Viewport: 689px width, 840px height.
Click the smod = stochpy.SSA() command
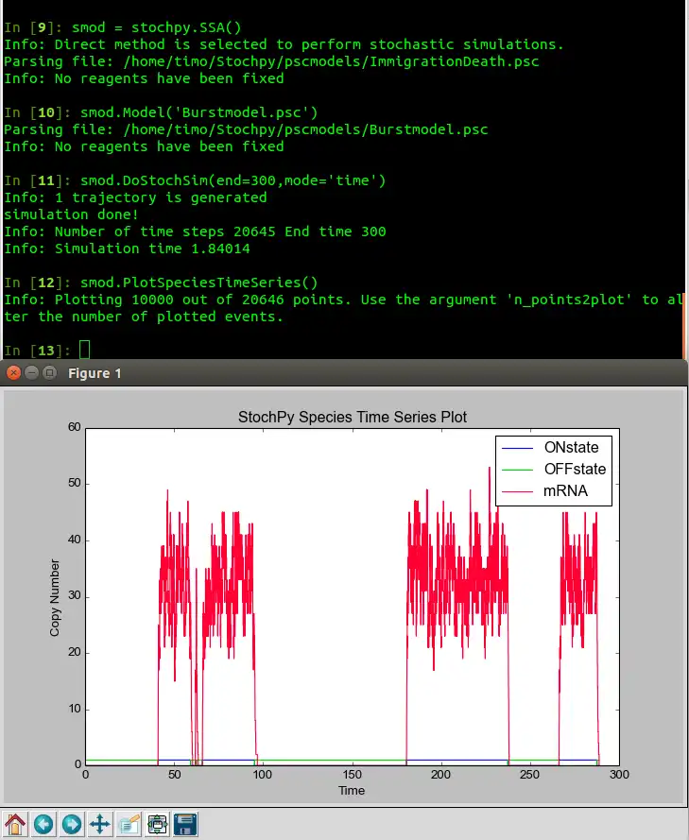tap(157, 26)
